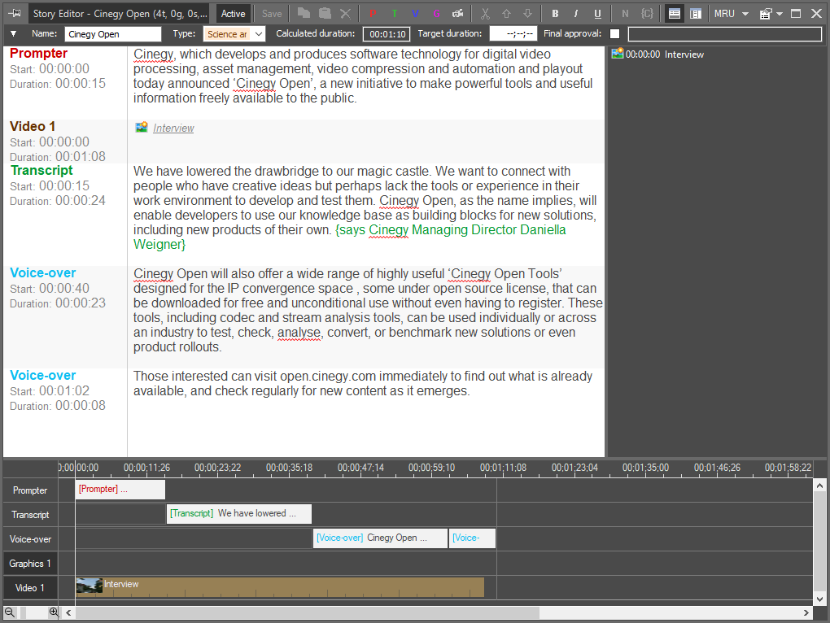830x623 pixels.
Task: Click the pin icon beside Story Editor title
Action: click(x=15, y=13)
